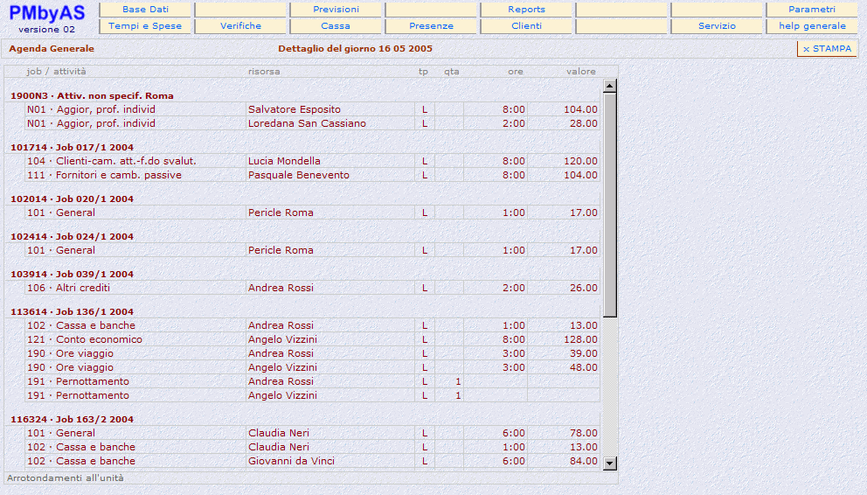This screenshot has width=867, height=495.
Task: Click the Salvatore Esposito row
Action: (294, 110)
